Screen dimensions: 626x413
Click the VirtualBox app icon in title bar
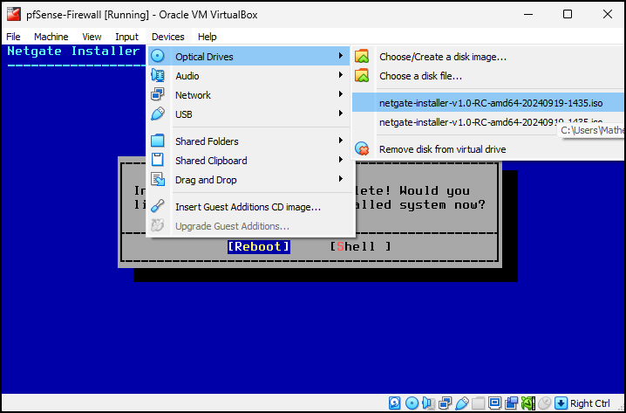click(14, 14)
